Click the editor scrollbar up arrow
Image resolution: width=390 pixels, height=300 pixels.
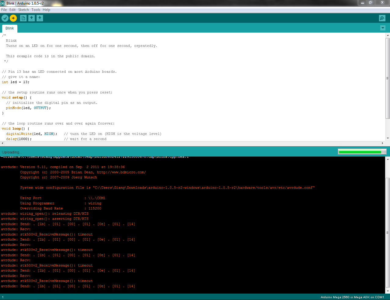pos(388,35)
